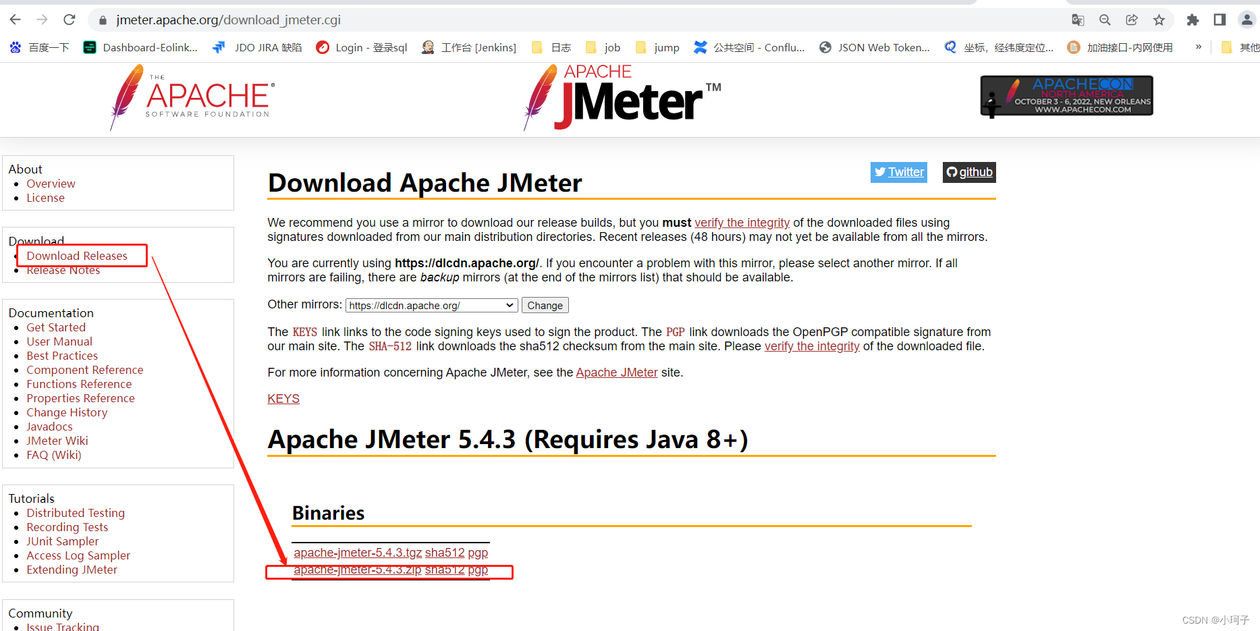Open the Component Reference link
Screen dimensions: 1260x631
[85, 370]
